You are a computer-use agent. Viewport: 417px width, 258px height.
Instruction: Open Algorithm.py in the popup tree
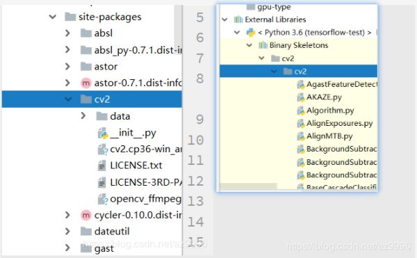point(330,110)
